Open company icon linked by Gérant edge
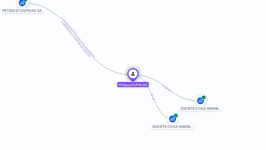 pos(172,119)
